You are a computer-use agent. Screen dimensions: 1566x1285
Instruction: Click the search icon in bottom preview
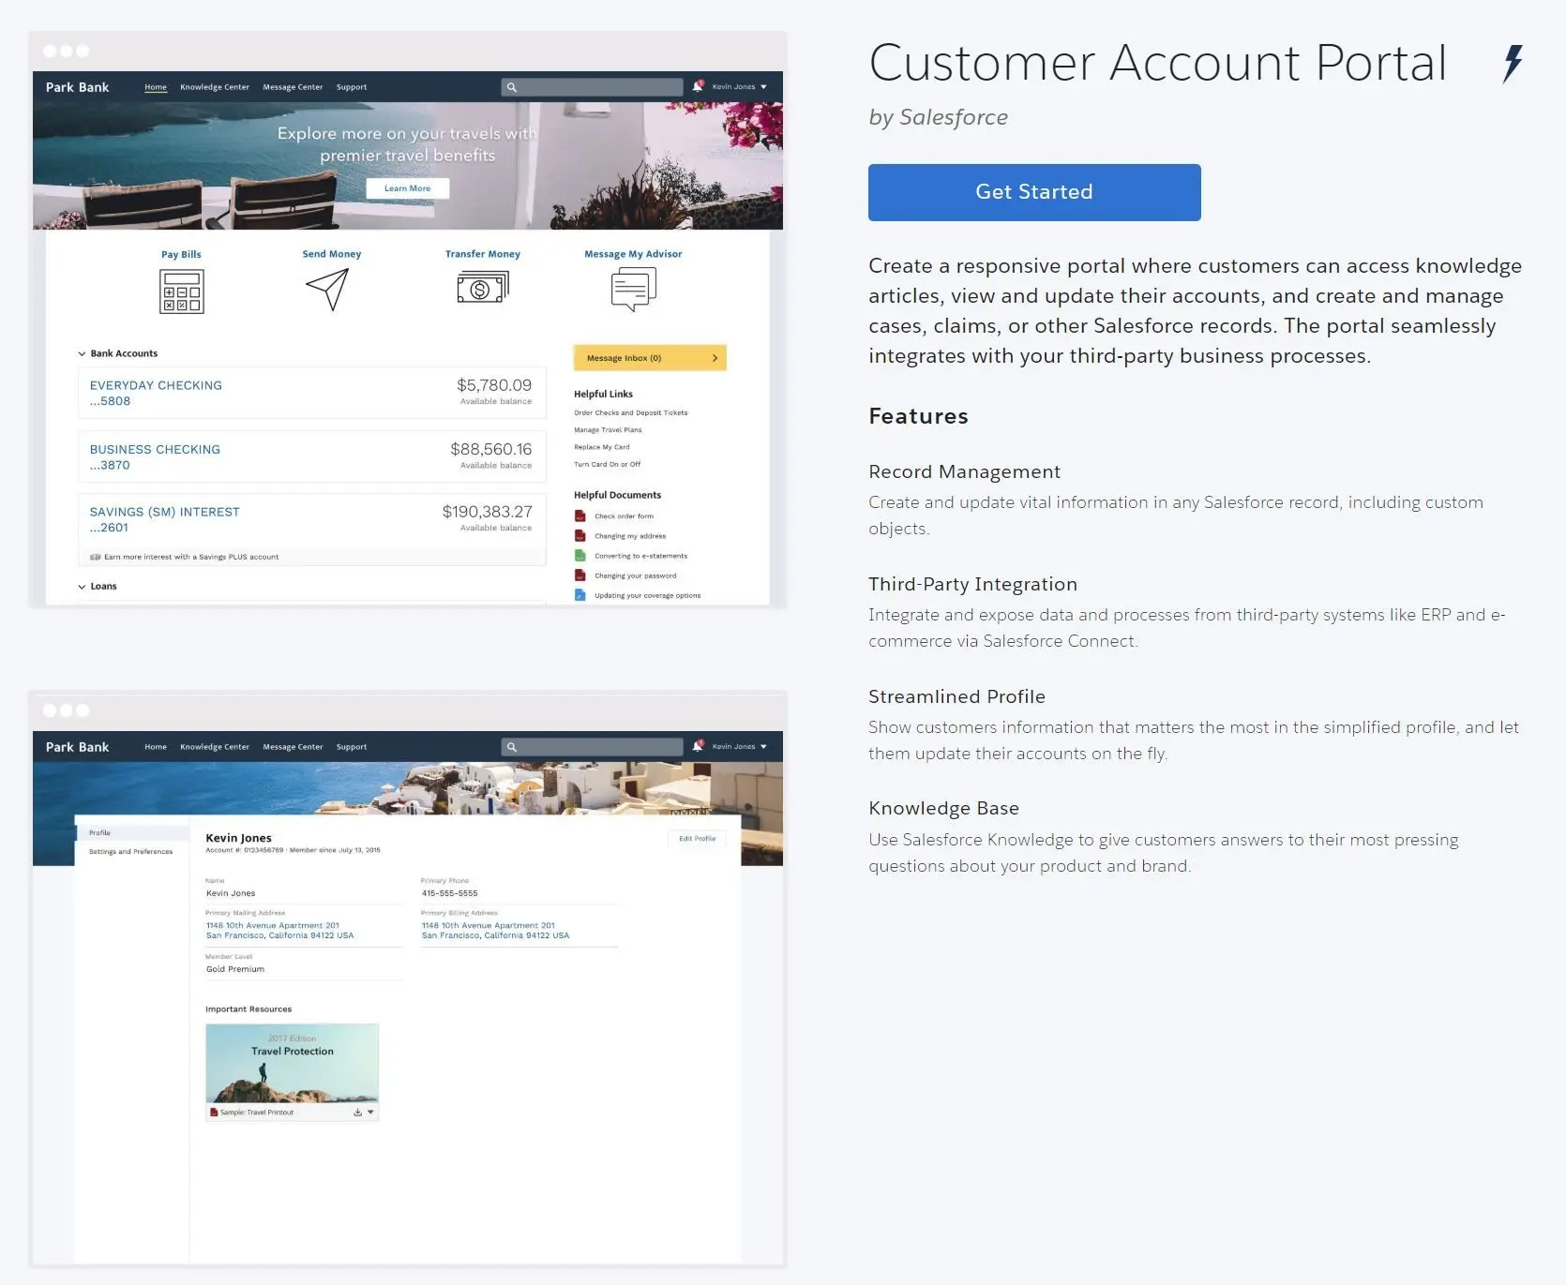pyautogui.click(x=512, y=747)
